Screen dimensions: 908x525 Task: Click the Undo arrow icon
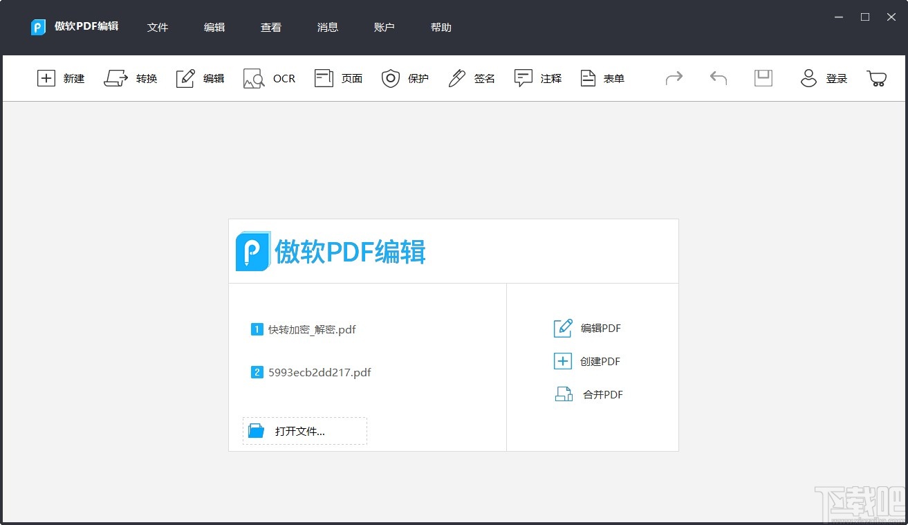point(718,78)
